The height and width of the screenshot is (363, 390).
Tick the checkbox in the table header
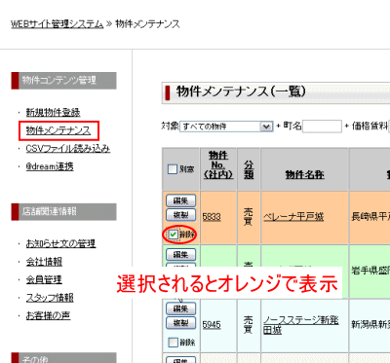pos(173,169)
